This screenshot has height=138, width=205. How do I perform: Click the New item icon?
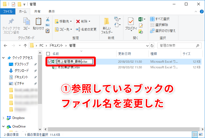(116, 19)
